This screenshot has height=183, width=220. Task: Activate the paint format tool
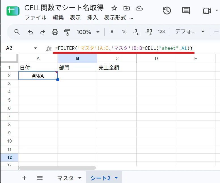point(67,32)
